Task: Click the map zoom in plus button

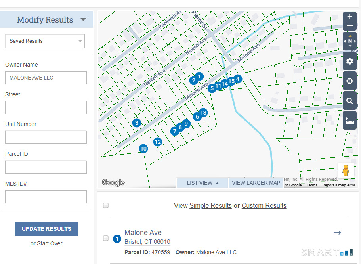Action: [350, 17]
